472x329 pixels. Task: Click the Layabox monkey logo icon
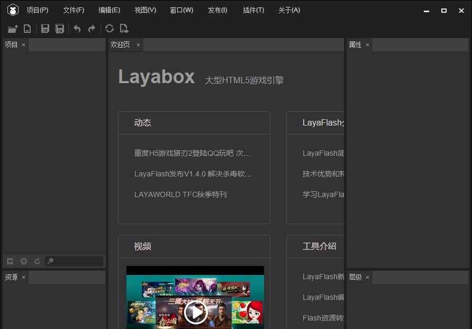(x=13, y=10)
